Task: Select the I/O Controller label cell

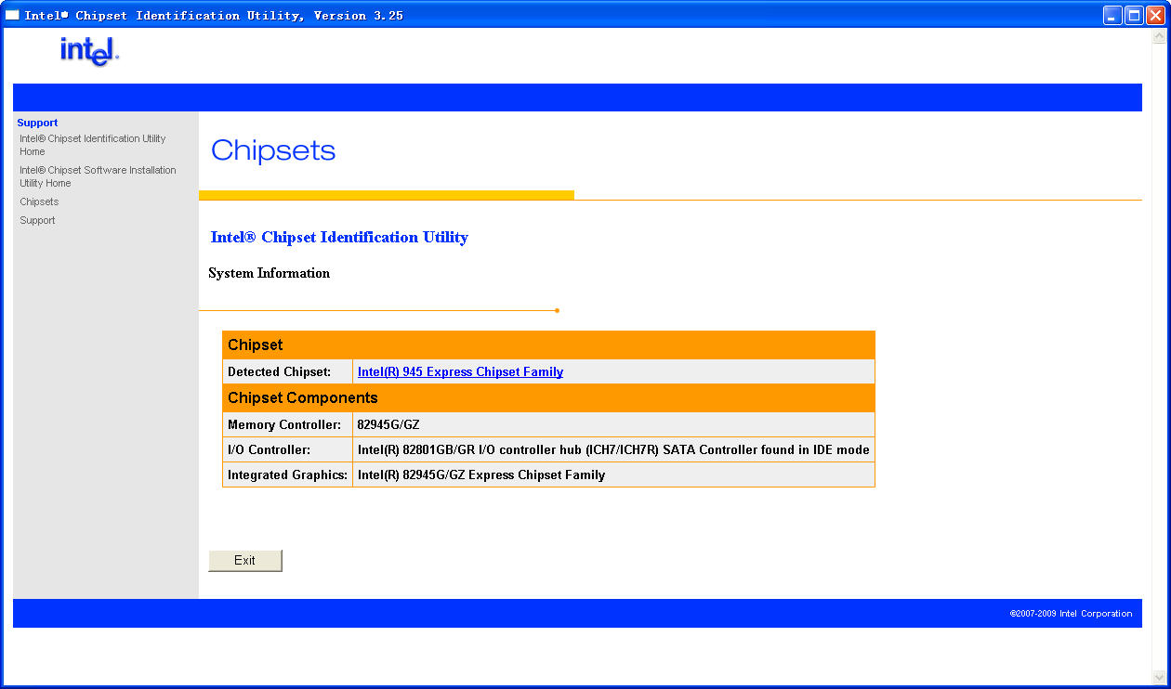Action: (x=287, y=449)
